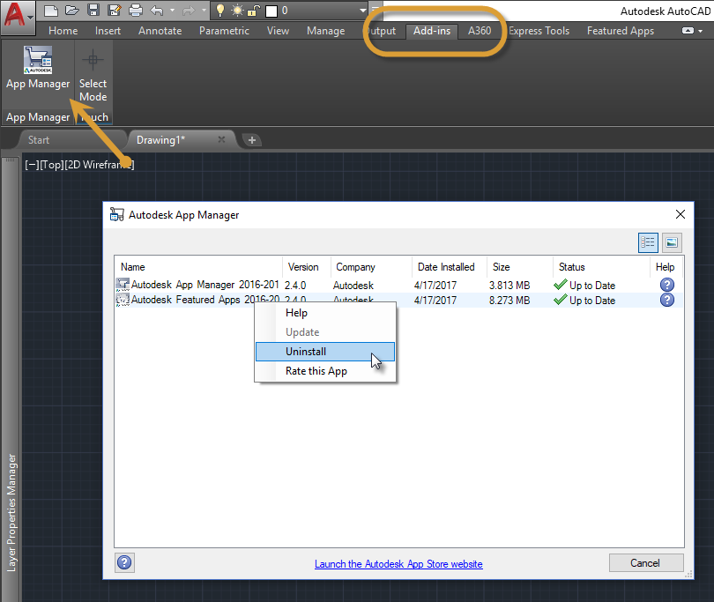Click the 8.273 MB size cell

click(509, 301)
